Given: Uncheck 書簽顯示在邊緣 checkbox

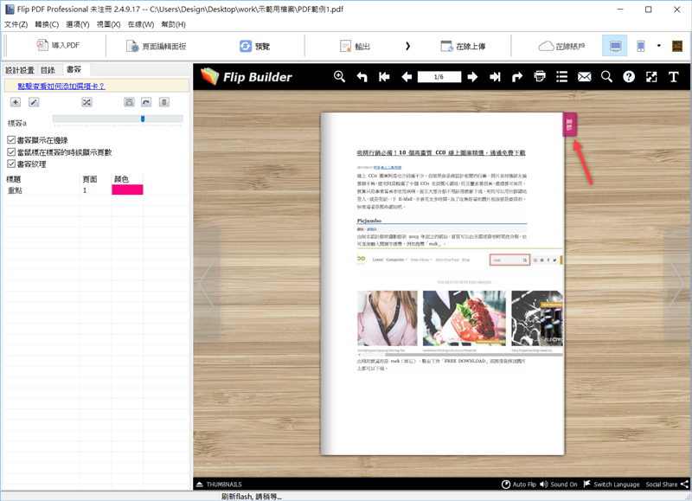Looking at the screenshot, I should click(11, 140).
